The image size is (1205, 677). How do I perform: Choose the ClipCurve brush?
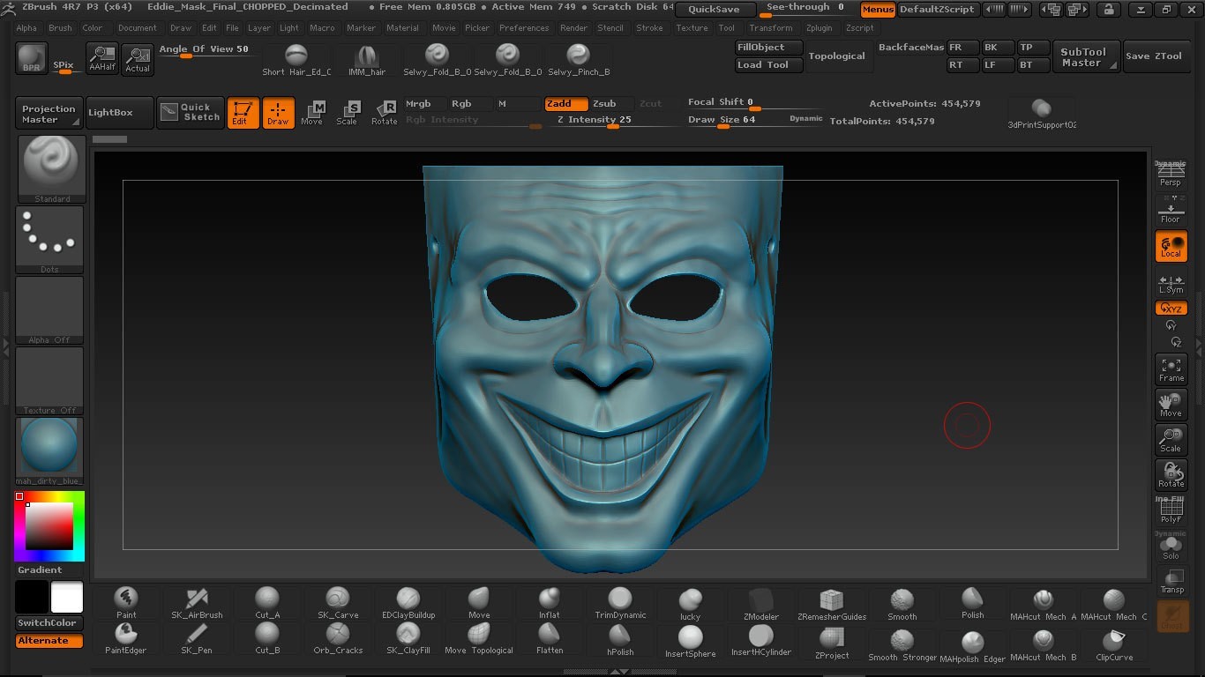(1113, 645)
